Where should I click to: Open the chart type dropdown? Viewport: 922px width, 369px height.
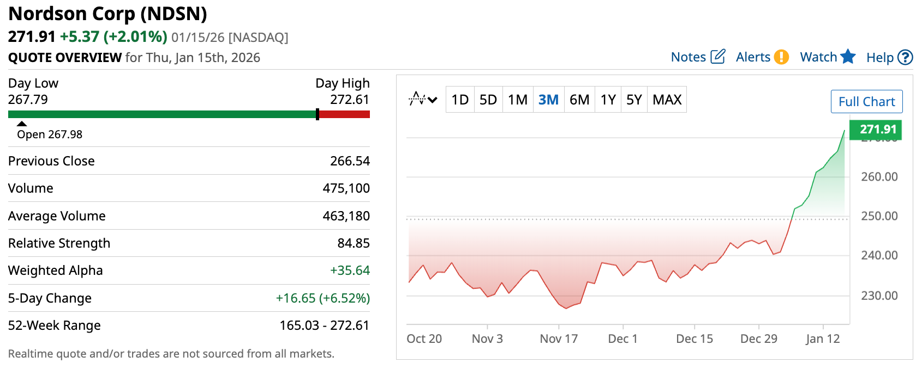coord(423,100)
